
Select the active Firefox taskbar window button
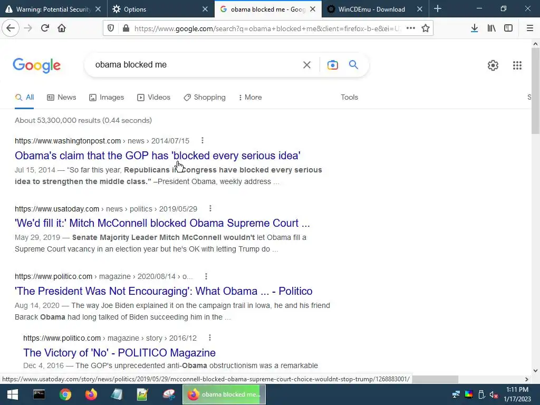coord(224,394)
